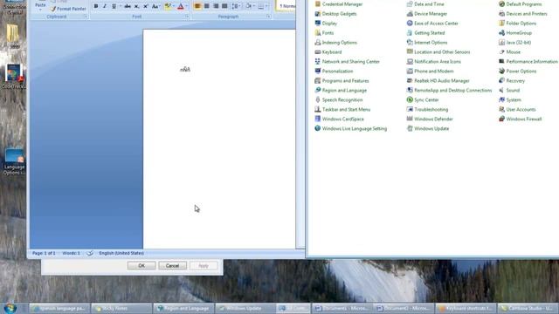Image resolution: width=559 pixels, height=314 pixels.
Task: Click Page: 1 of 1 in status bar
Action: (44, 253)
